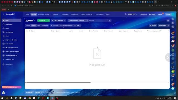Image resolution: width=178 pixels, height=100 pixels.
Task: Click the green phone icon in right panel
Action: click(x=173, y=50)
